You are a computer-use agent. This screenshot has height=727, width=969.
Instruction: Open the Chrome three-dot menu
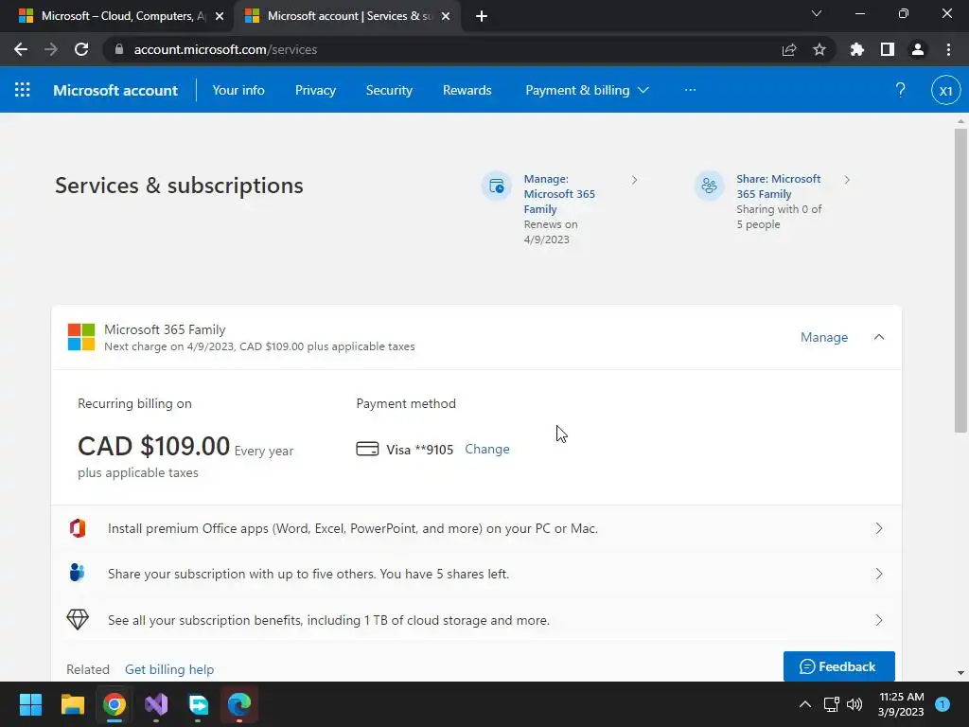pyautogui.click(x=948, y=49)
